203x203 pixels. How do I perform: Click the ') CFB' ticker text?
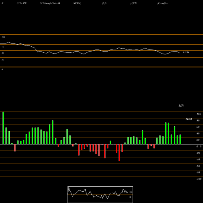134,3
